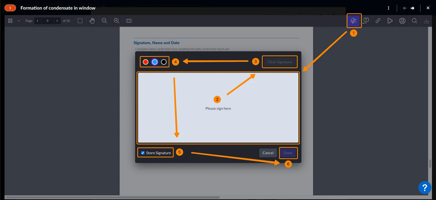This screenshot has width=436, height=200.
Task: Click the zoom in magnifier
Action: pyautogui.click(x=116, y=21)
